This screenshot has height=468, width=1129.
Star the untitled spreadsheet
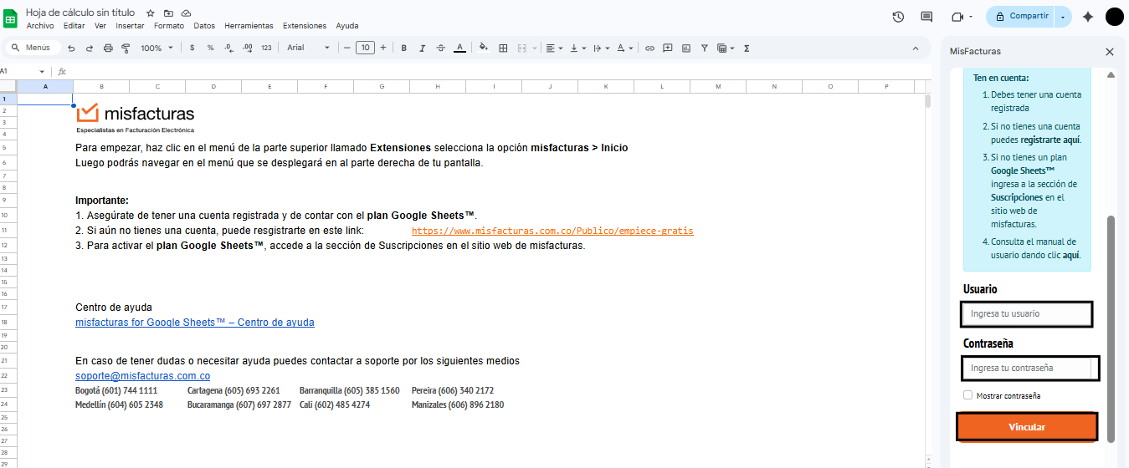[151, 13]
